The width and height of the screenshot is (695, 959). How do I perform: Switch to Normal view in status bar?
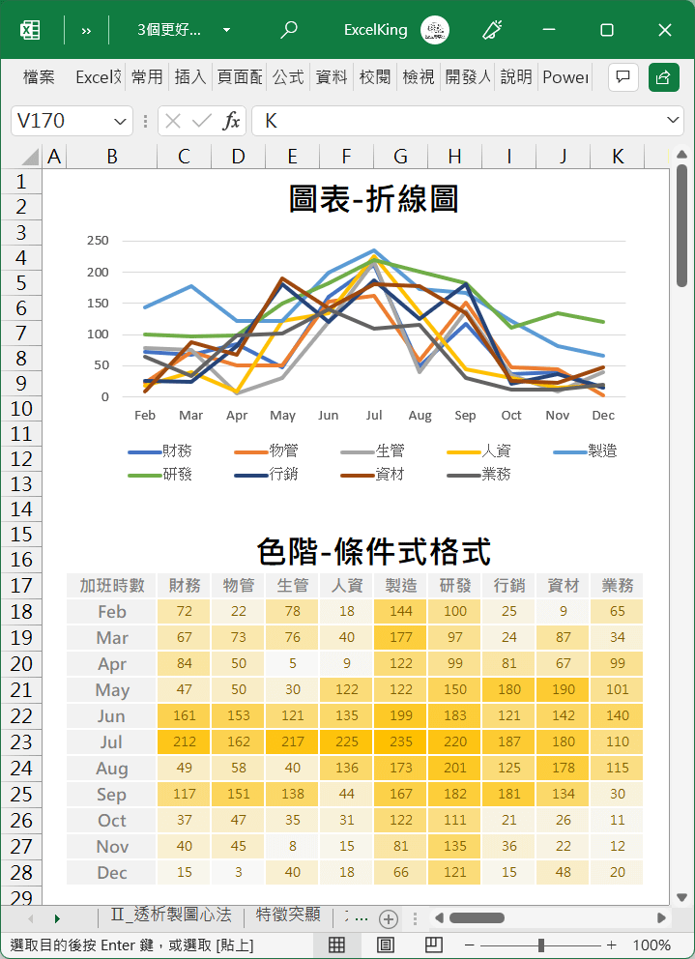337,944
